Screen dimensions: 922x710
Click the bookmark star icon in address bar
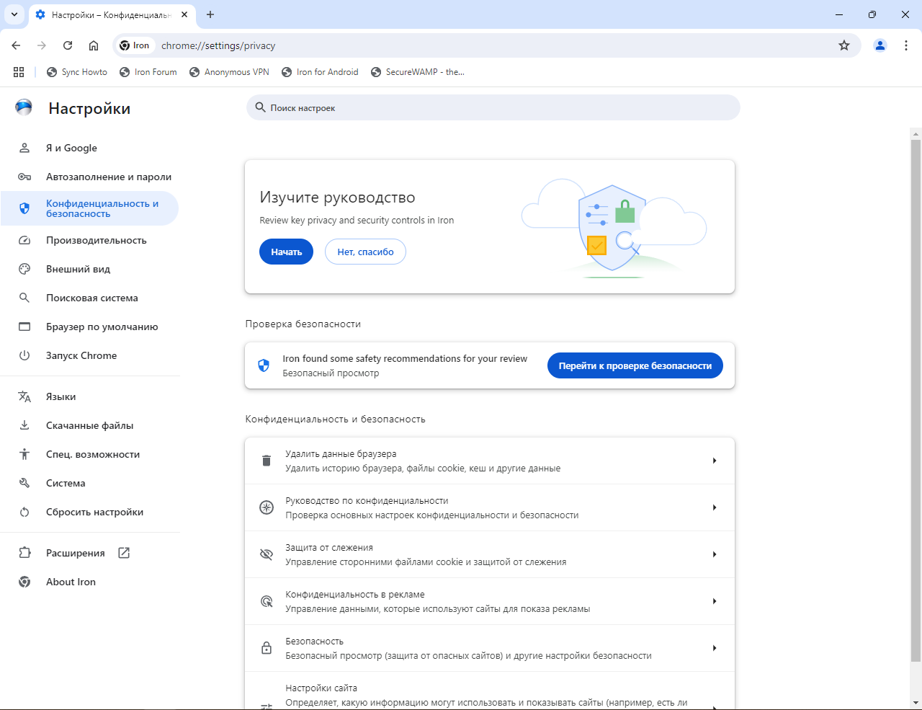tap(844, 45)
